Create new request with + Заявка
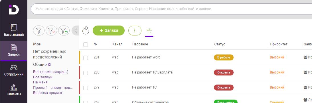Image resolution: width=312 pixels, height=103 pixels. coord(109,31)
